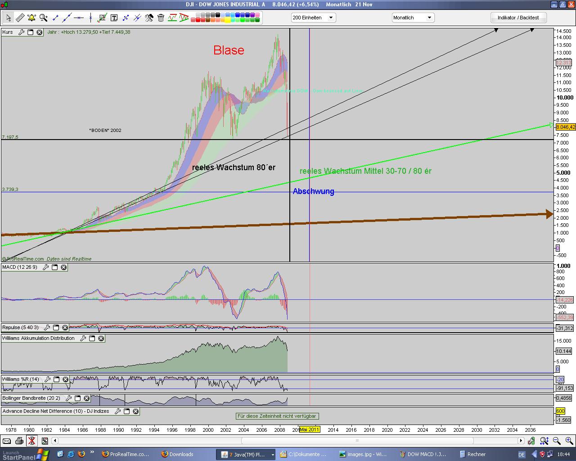The width and height of the screenshot is (576, 461).
Task: Open the 'Monatlich' timeframe dropdown
Action: [413, 18]
